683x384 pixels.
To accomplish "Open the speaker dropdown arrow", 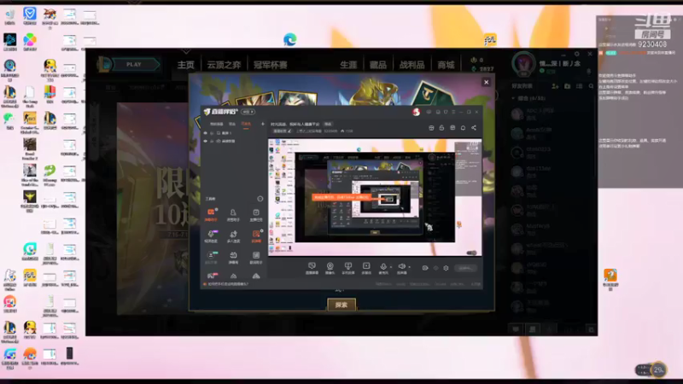I will (410, 267).
